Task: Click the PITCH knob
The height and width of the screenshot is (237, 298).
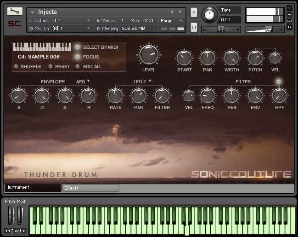Action: pyautogui.click(x=255, y=58)
